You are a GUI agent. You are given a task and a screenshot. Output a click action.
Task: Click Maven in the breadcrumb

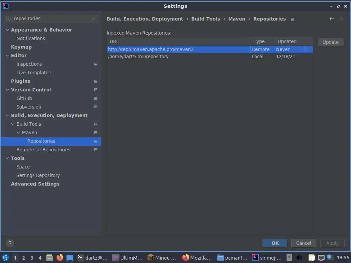[x=237, y=19]
